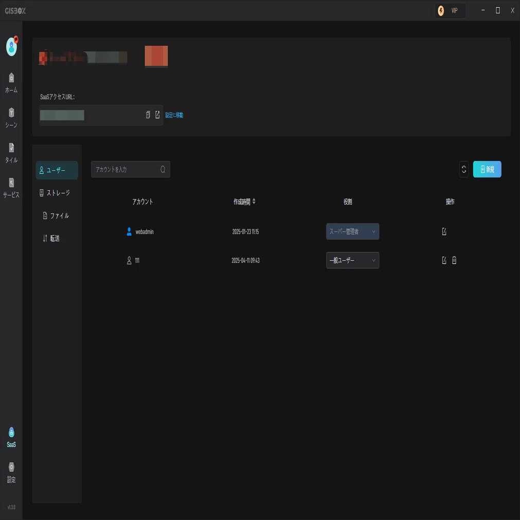
Task: Edit the account named 111
Action: pos(444,260)
